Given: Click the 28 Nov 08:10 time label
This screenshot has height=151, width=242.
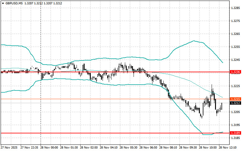Looking at the screenshot, I should pyautogui.click(x=168, y=148).
